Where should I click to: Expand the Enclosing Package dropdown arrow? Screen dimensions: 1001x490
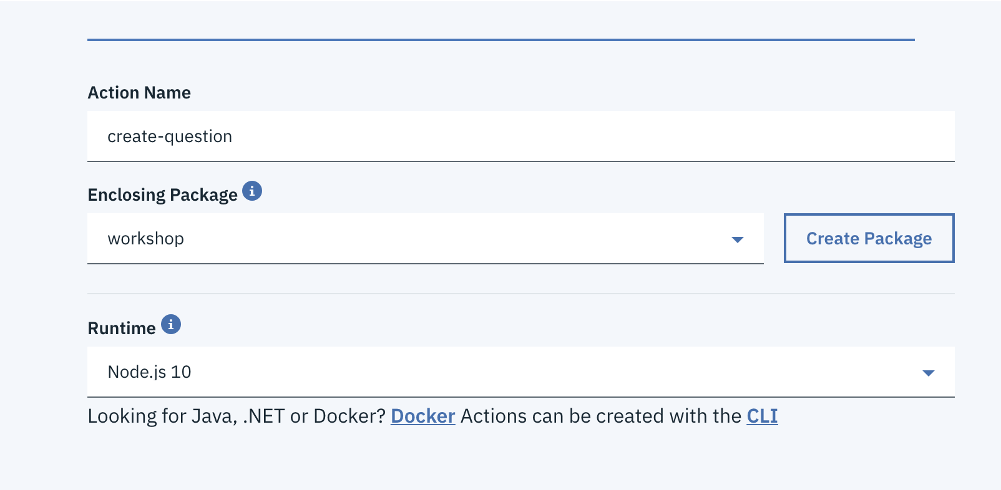738,239
